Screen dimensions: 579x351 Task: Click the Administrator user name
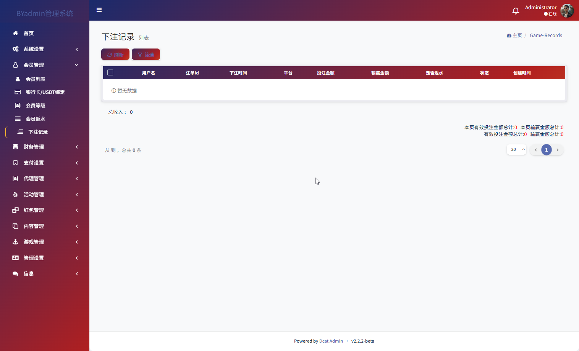[x=540, y=7]
